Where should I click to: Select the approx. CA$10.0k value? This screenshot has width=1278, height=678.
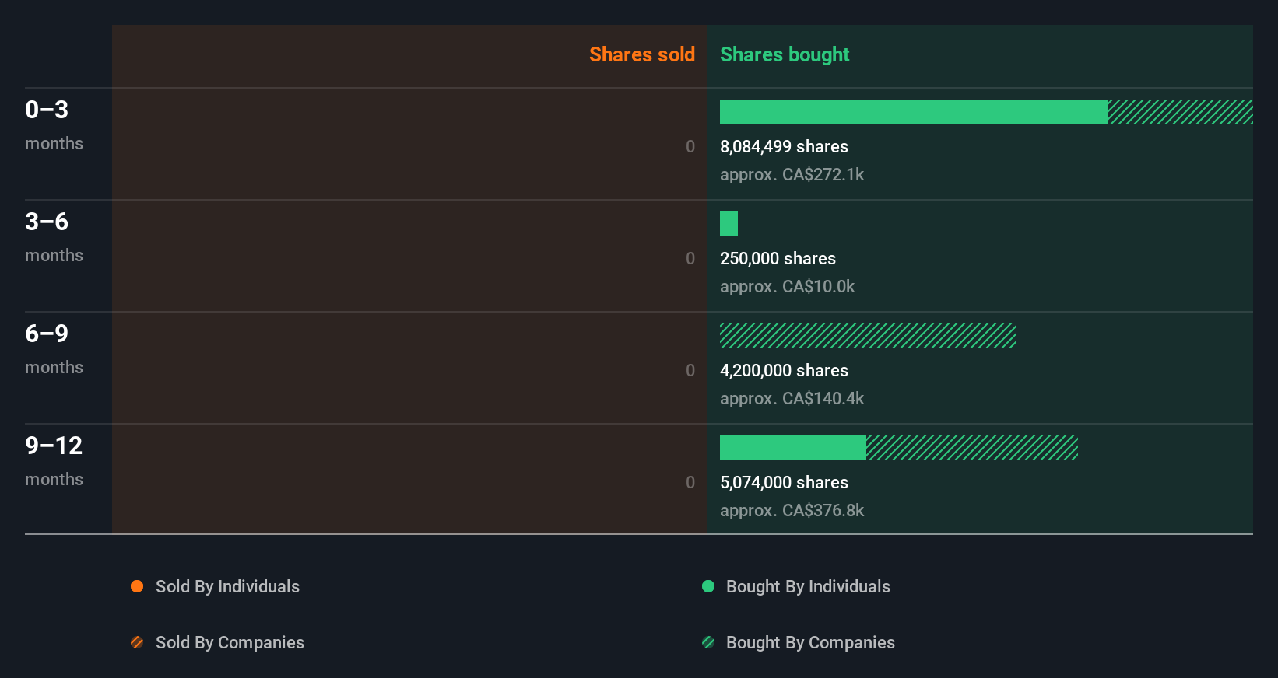[x=787, y=287]
